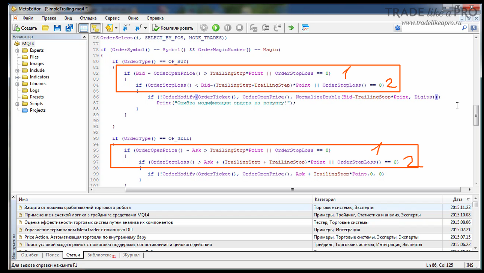Open the Правка menu
The width and height of the screenshot is (484, 273).
coord(49,18)
